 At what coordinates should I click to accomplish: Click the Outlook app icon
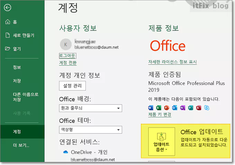coord(175,108)
